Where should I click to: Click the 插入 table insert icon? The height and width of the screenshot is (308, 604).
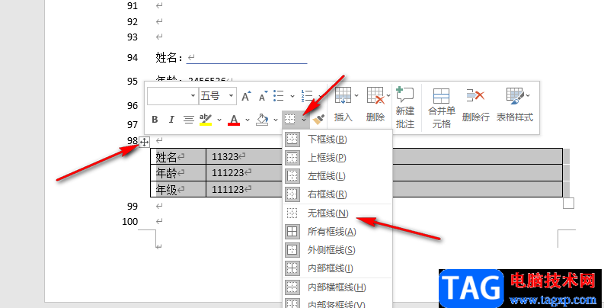point(343,95)
